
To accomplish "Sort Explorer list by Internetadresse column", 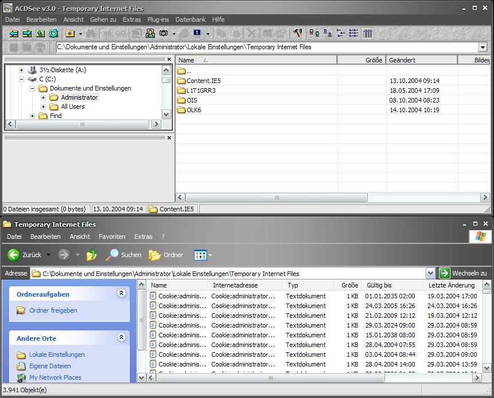I will (x=245, y=285).
